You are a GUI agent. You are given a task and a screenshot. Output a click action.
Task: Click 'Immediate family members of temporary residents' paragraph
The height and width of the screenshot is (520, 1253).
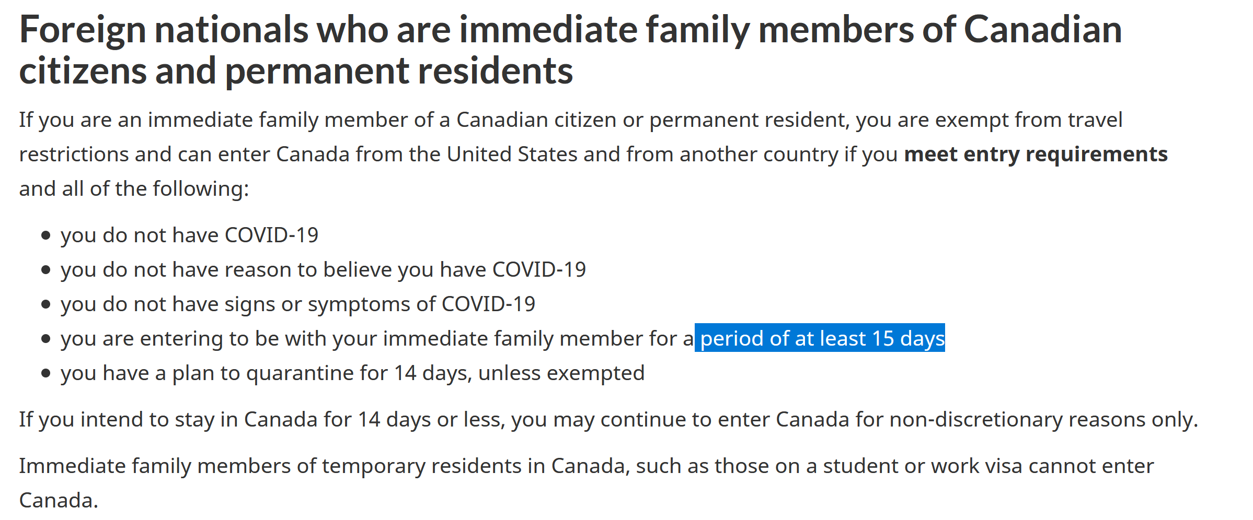586,483
